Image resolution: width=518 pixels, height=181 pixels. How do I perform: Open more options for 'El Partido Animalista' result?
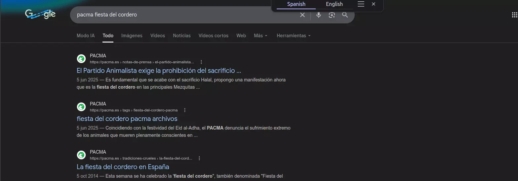click(201, 62)
